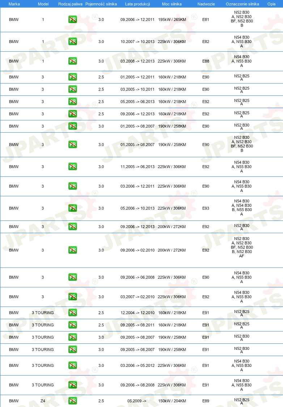The height and width of the screenshot is (407, 283).
Task: Click the date range 10.2007 -> 10.2013
Action: [x=137, y=42]
